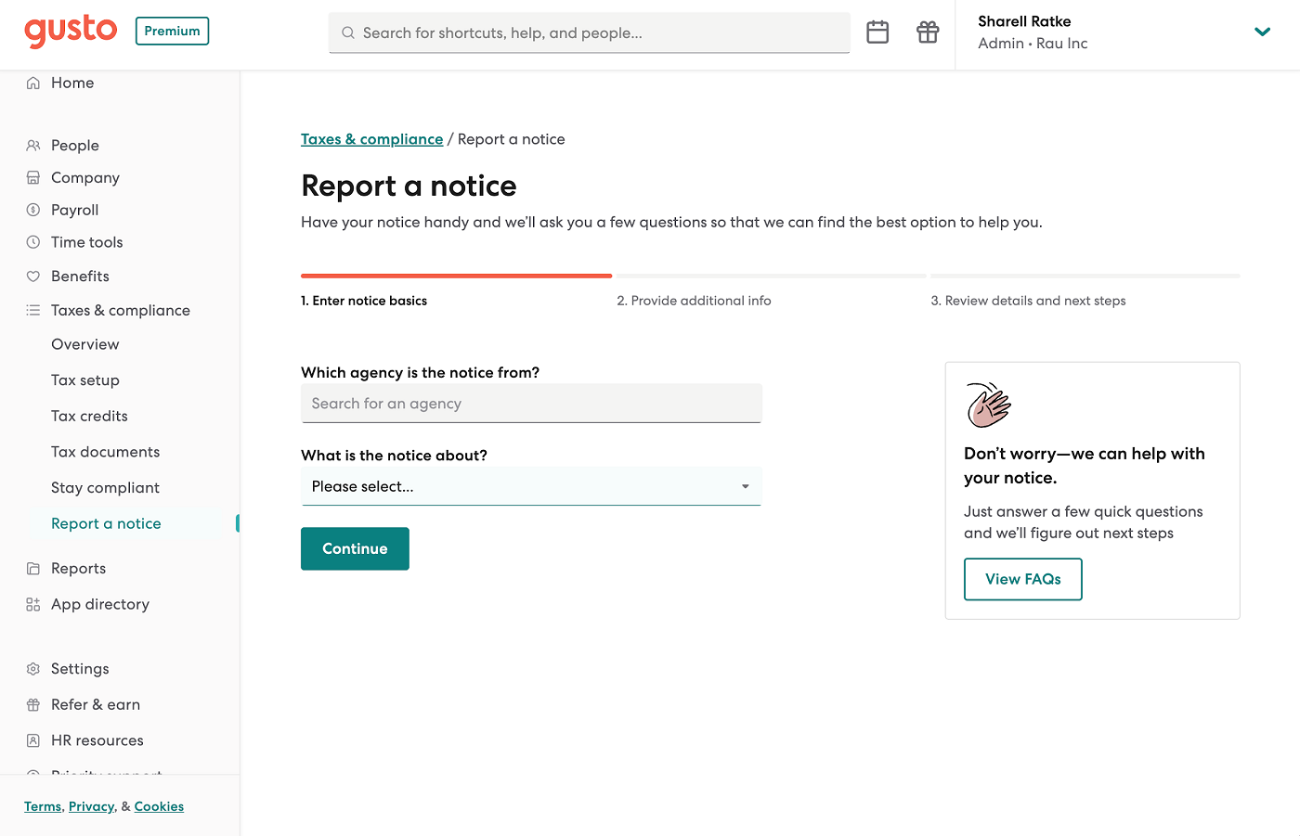Click the Gusto logo
1300x836 pixels.
71,31
